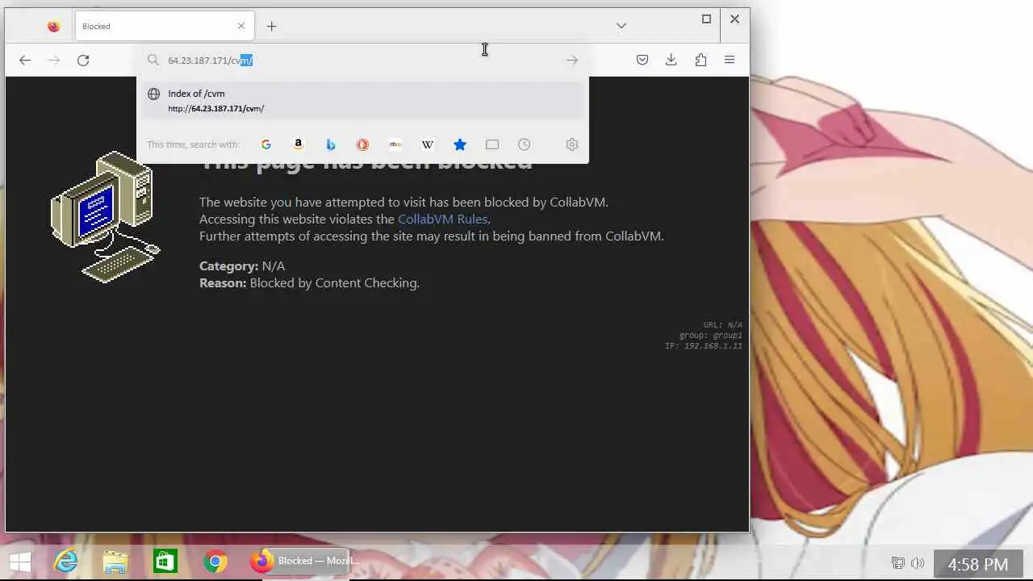Open the Firefox hamburger menu

pos(730,60)
